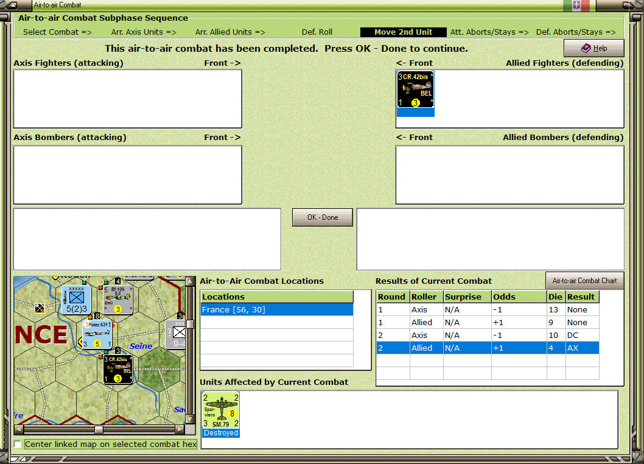Click the Seine river label on the map
644x464 pixels.
pyautogui.click(x=141, y=346)
